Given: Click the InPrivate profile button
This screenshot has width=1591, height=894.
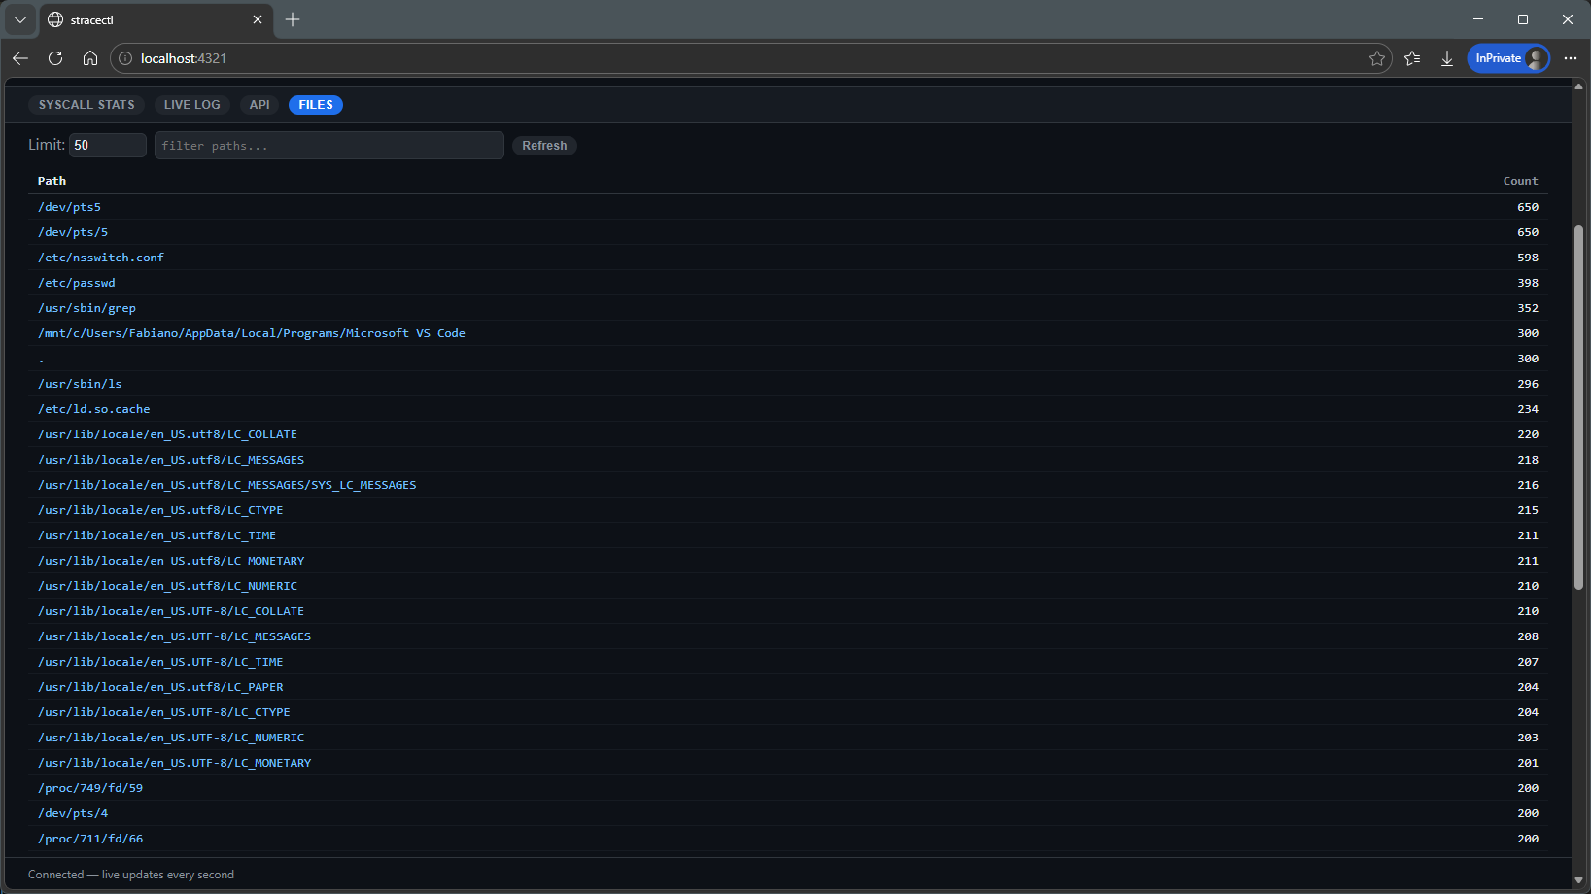Looking at the screenshot, I should [x=1507, y=58].
